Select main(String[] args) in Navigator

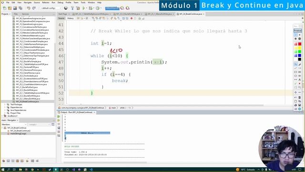(x=18, y=134)
